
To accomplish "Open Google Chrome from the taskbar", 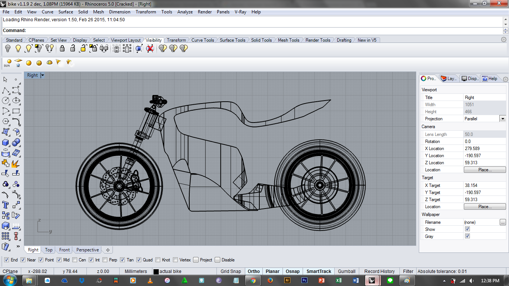I will (253, 280).
